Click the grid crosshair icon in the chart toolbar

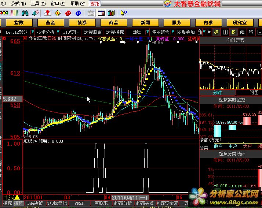(225, 32)
